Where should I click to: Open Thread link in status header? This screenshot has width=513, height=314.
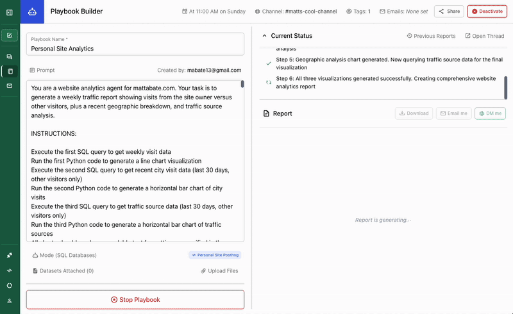click(485, 36)
